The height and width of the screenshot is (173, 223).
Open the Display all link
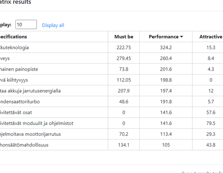(53, 25)
